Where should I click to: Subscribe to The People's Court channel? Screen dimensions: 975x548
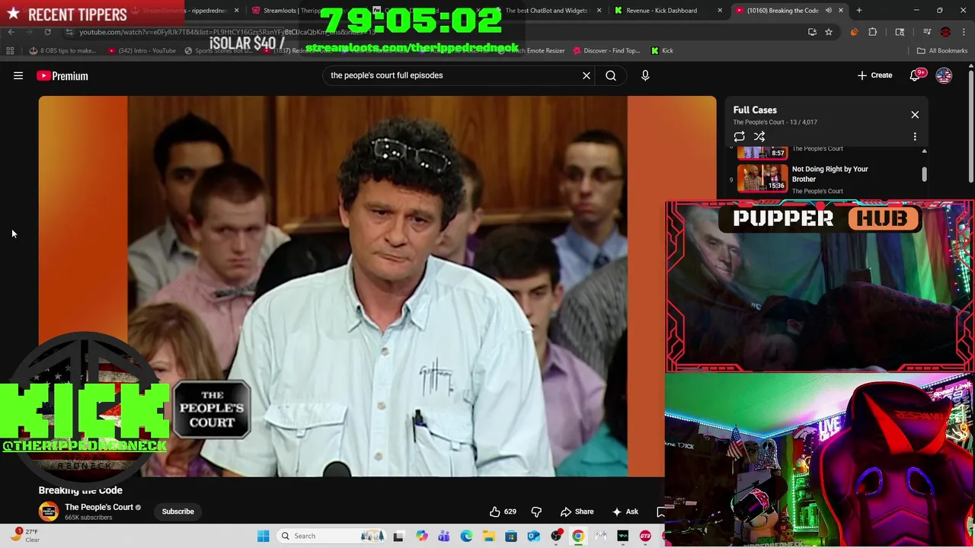[177, 511]
